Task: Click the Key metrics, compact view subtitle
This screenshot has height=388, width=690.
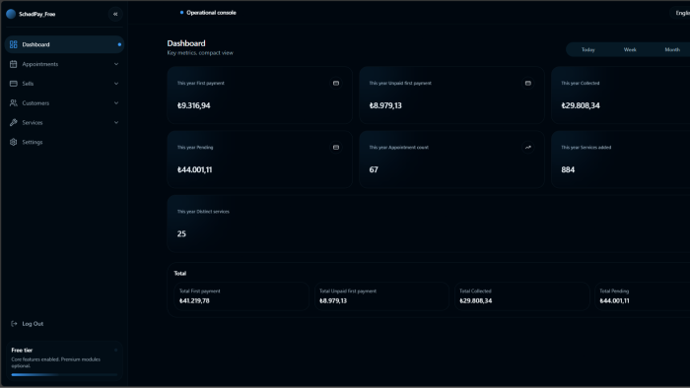Action: click(200, 53)
